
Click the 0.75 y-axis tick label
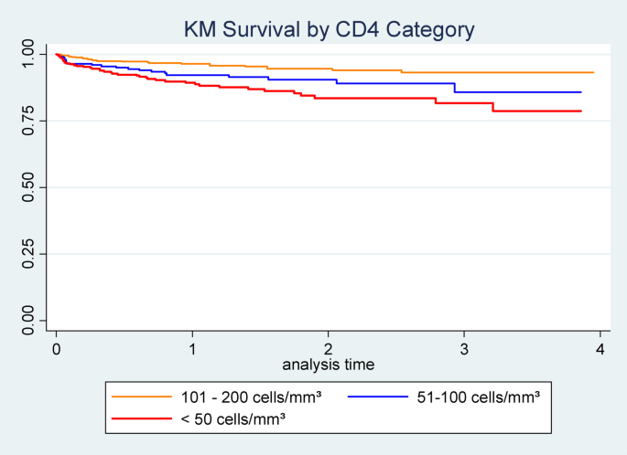pos(30,121)
